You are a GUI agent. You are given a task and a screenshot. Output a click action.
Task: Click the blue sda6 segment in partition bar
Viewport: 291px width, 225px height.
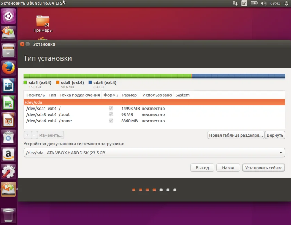tap(239, 76)
